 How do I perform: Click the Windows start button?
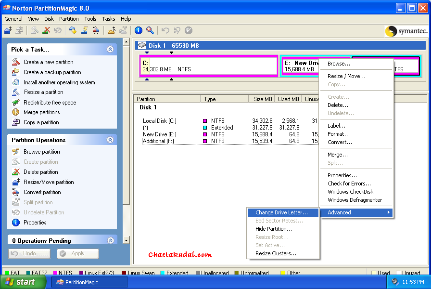click(x=19, y=282)
